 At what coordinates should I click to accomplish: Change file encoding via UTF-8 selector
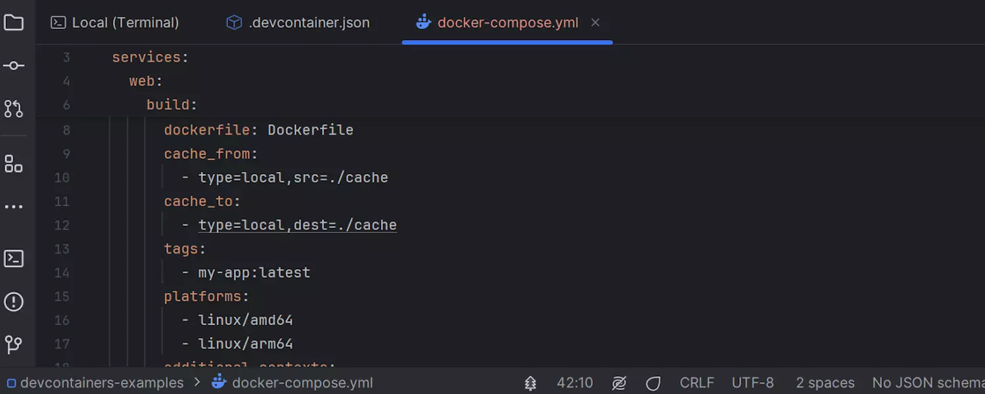pyautogui.click(x=752, y=383)
